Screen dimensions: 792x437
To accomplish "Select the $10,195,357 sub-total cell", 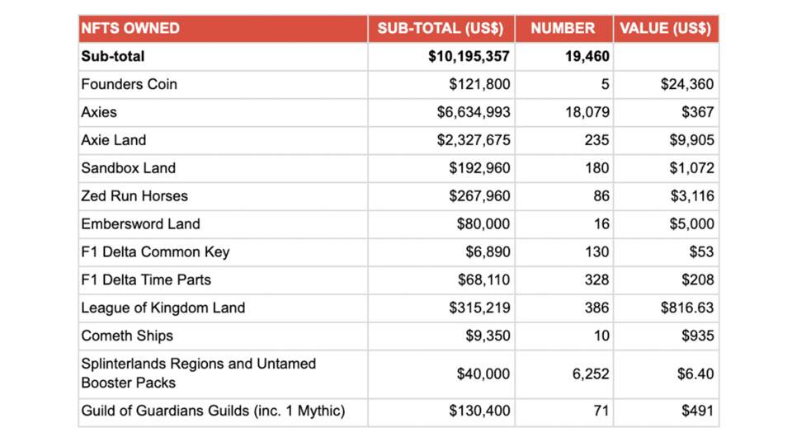I will [x=469, y=56].
